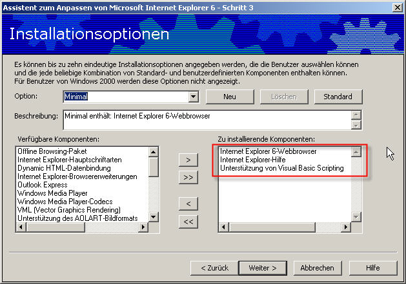406x284 pixels.
Task: Select Dynamic HTML-Datenbindung list entry
Action: pyautogui.click(x=64, y=168)
